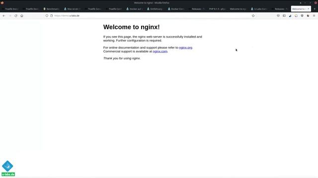Open the Firefox home page icon

click(x=22, y=16)
